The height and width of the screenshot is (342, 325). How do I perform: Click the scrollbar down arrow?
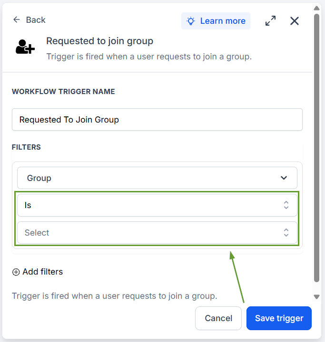pyautogui.click(x=317, y=296)
